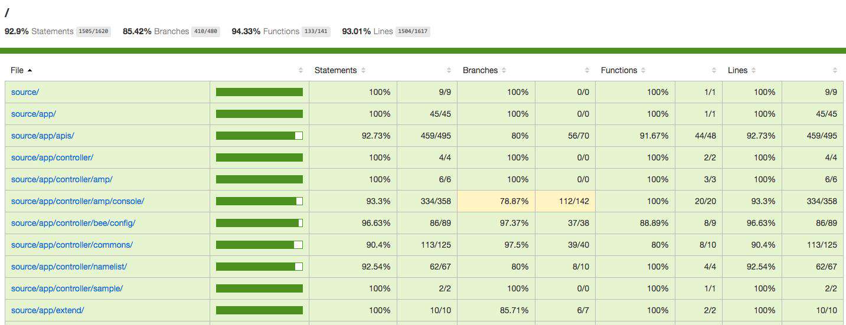Click the 92.9% Statements summary
This screenshot has width=846, height=325.
point(39,31)
